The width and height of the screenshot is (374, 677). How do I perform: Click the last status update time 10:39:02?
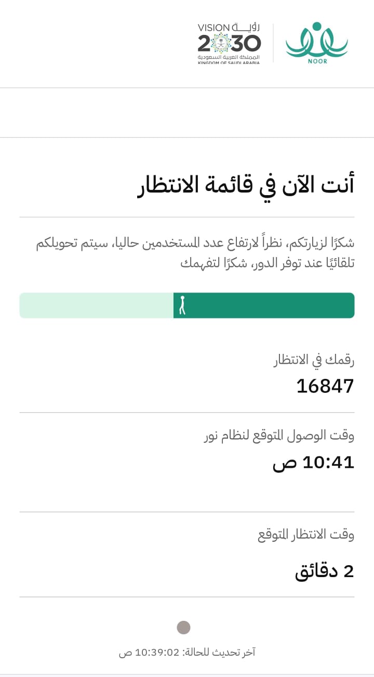157,652
